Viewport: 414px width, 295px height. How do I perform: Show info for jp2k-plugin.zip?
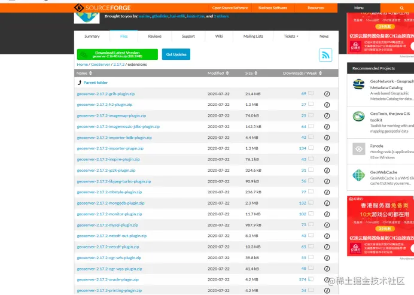click(x=327, y=171)
